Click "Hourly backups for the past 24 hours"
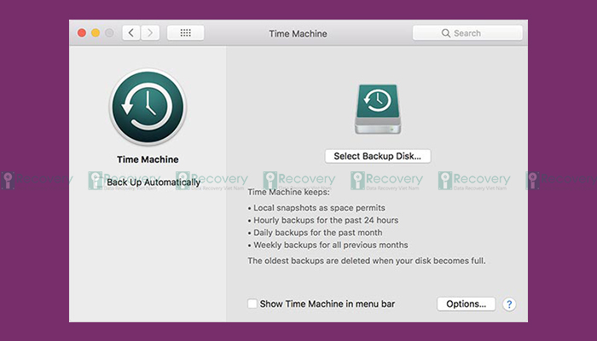The image size is (597, 341). [x=326, y=220]
